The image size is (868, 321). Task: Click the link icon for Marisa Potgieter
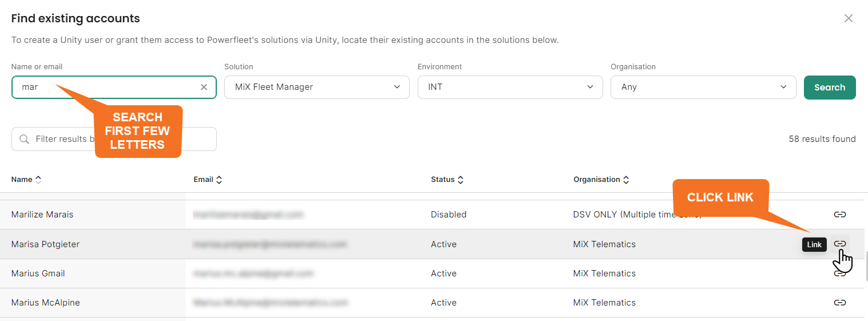[839, 244]
